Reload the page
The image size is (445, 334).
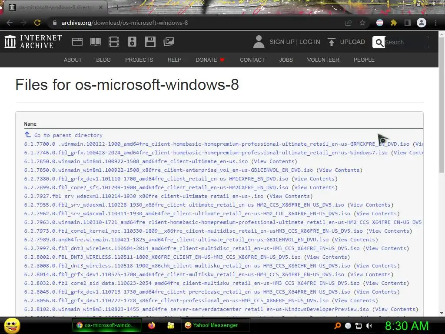[x=37, y=23]
